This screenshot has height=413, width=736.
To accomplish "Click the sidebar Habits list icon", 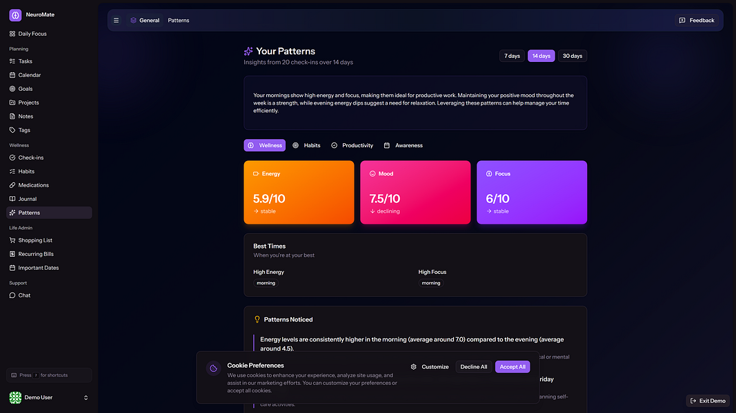I will pos(12,171).
